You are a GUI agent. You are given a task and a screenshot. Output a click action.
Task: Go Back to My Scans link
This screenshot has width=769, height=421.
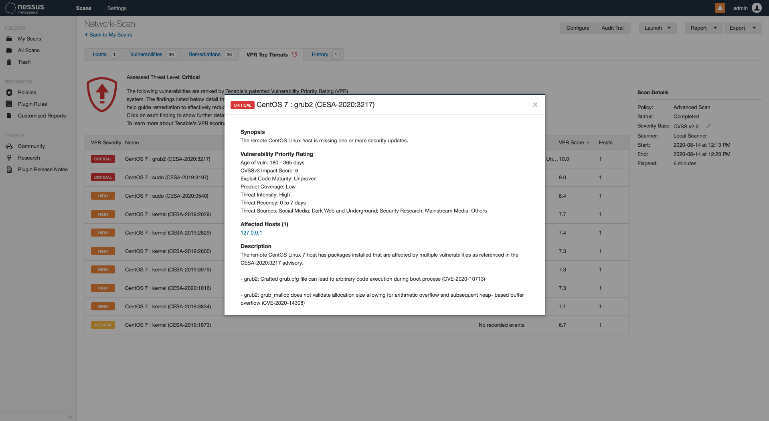pyautogui.click(x=108, y=35)
